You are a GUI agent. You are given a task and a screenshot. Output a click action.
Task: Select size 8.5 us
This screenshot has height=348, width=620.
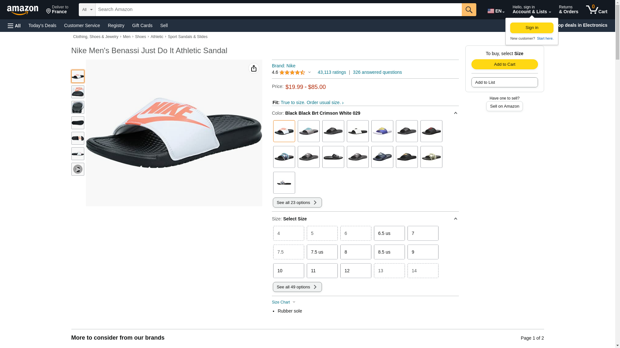click(389, 252)
